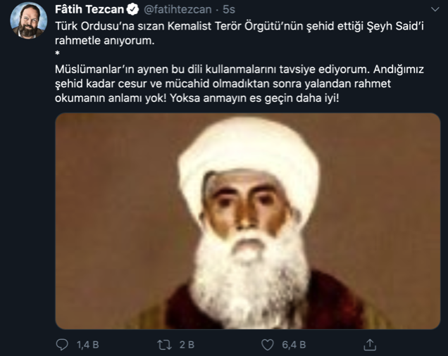Show the 1,4 B replies count
The image size is (448, 356).
[x=88, y=345]
